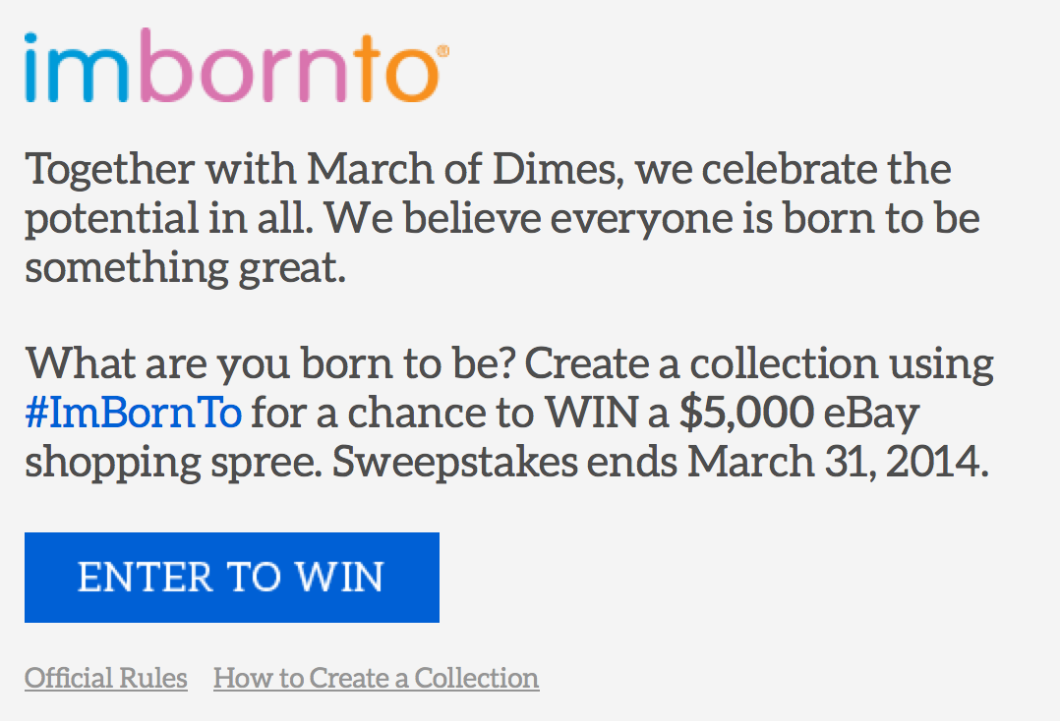
Task: Open the #ImBornTo hashtag link
Action: pyautogui.click(x=133, y=413)
